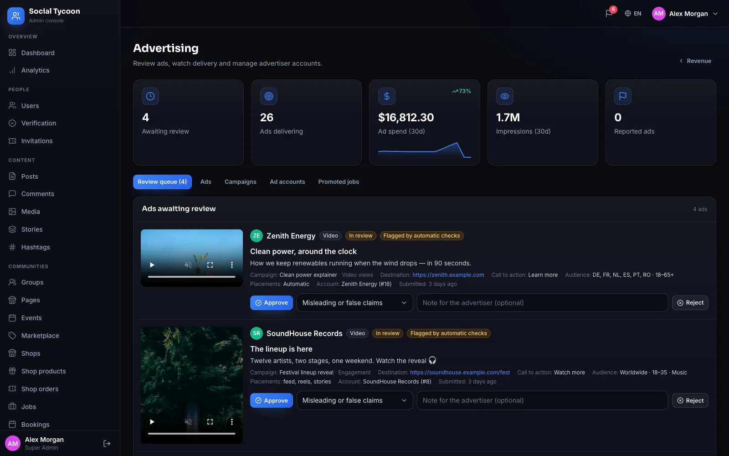Click the Ads delivering target icon
The height and width of the screenshot is (456, 729).
269,96
